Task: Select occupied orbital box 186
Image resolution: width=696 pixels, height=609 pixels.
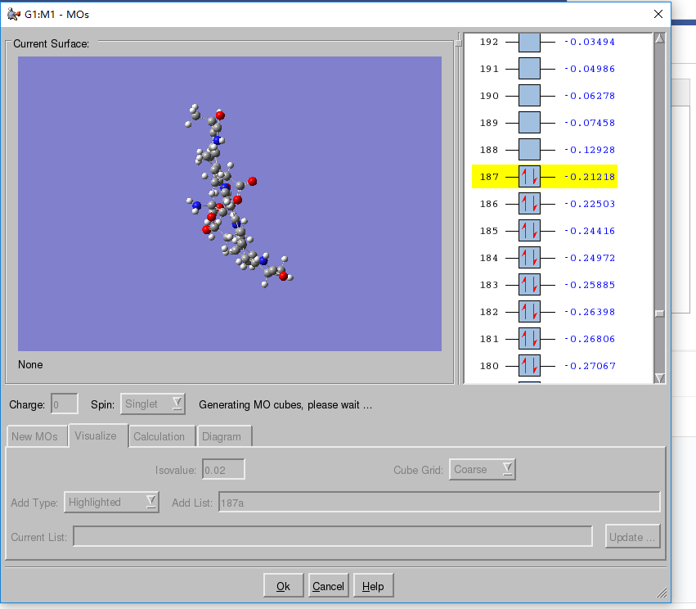Action: (529, 204)
